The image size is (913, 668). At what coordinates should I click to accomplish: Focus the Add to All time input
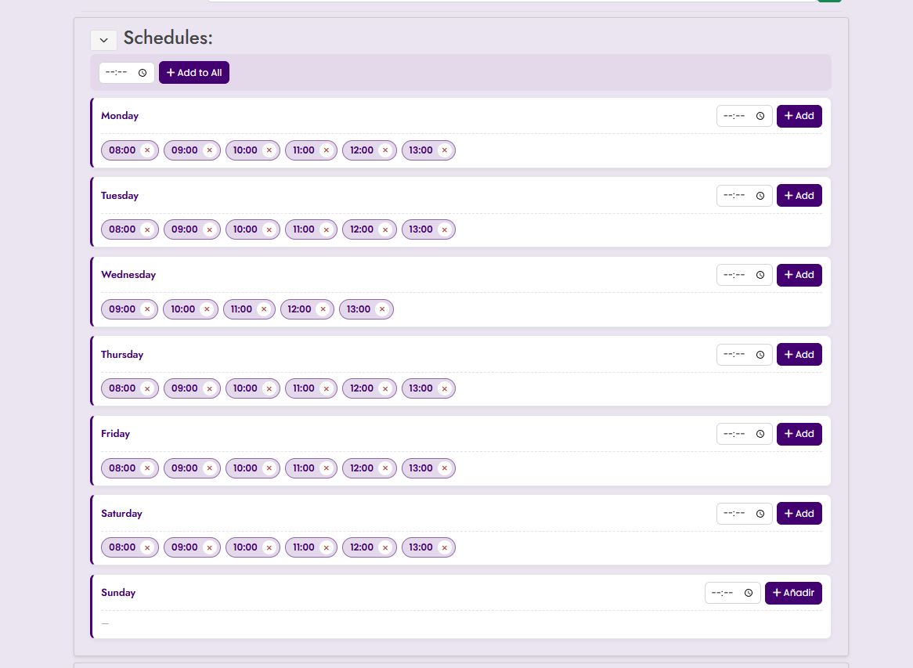click(126, 73)
